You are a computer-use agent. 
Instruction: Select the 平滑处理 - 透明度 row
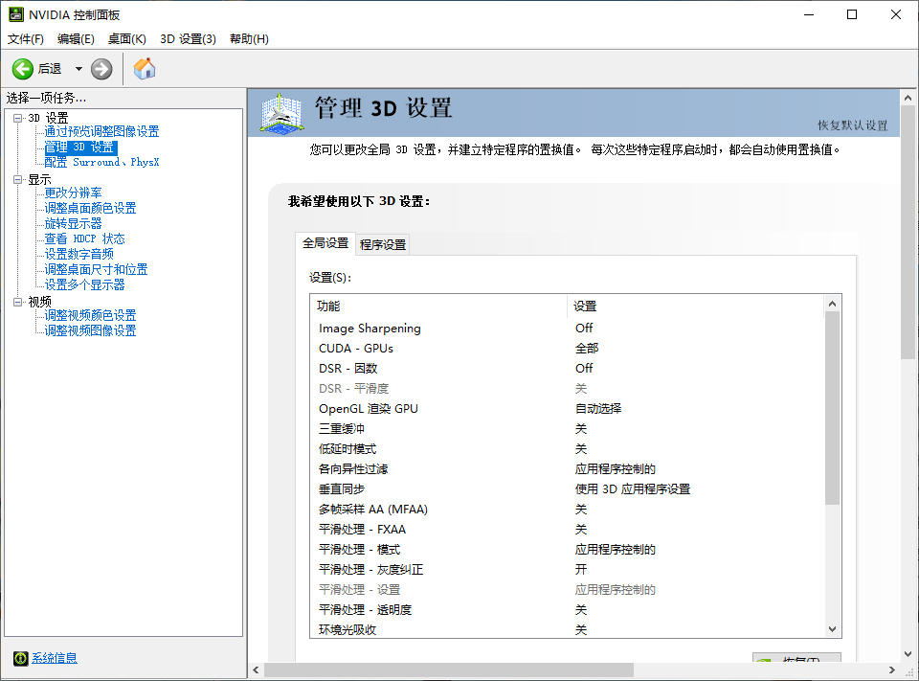[567, 609]
